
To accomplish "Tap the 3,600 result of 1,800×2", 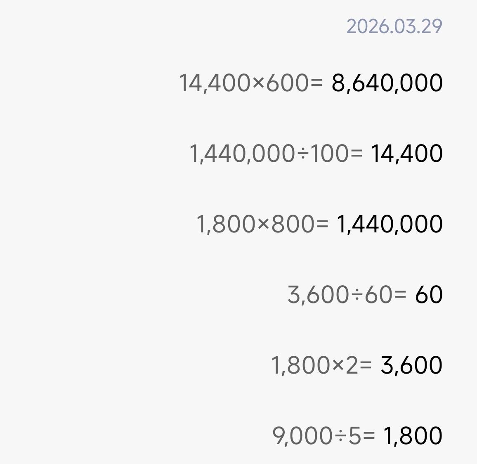I will tap(411, 365).
